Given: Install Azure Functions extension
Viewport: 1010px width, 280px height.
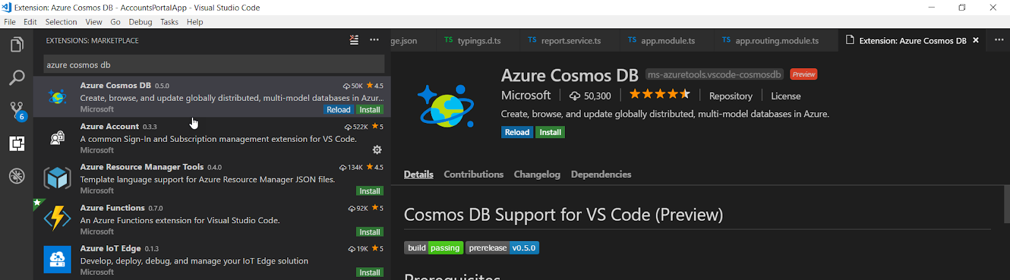Looking at the screenshot, I should (x=370, y=232).
